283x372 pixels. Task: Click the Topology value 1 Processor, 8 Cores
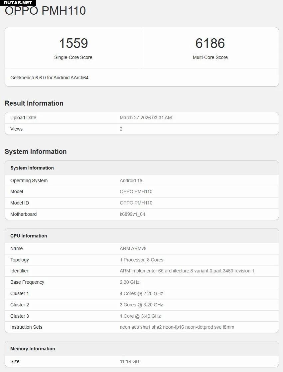141,260
